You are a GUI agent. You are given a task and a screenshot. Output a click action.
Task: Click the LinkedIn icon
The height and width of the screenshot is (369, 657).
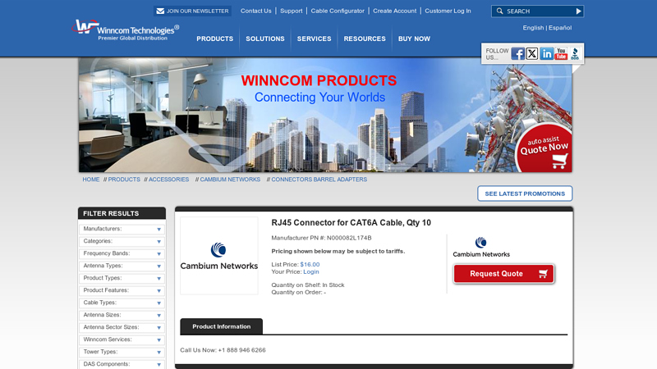[547, 53]
